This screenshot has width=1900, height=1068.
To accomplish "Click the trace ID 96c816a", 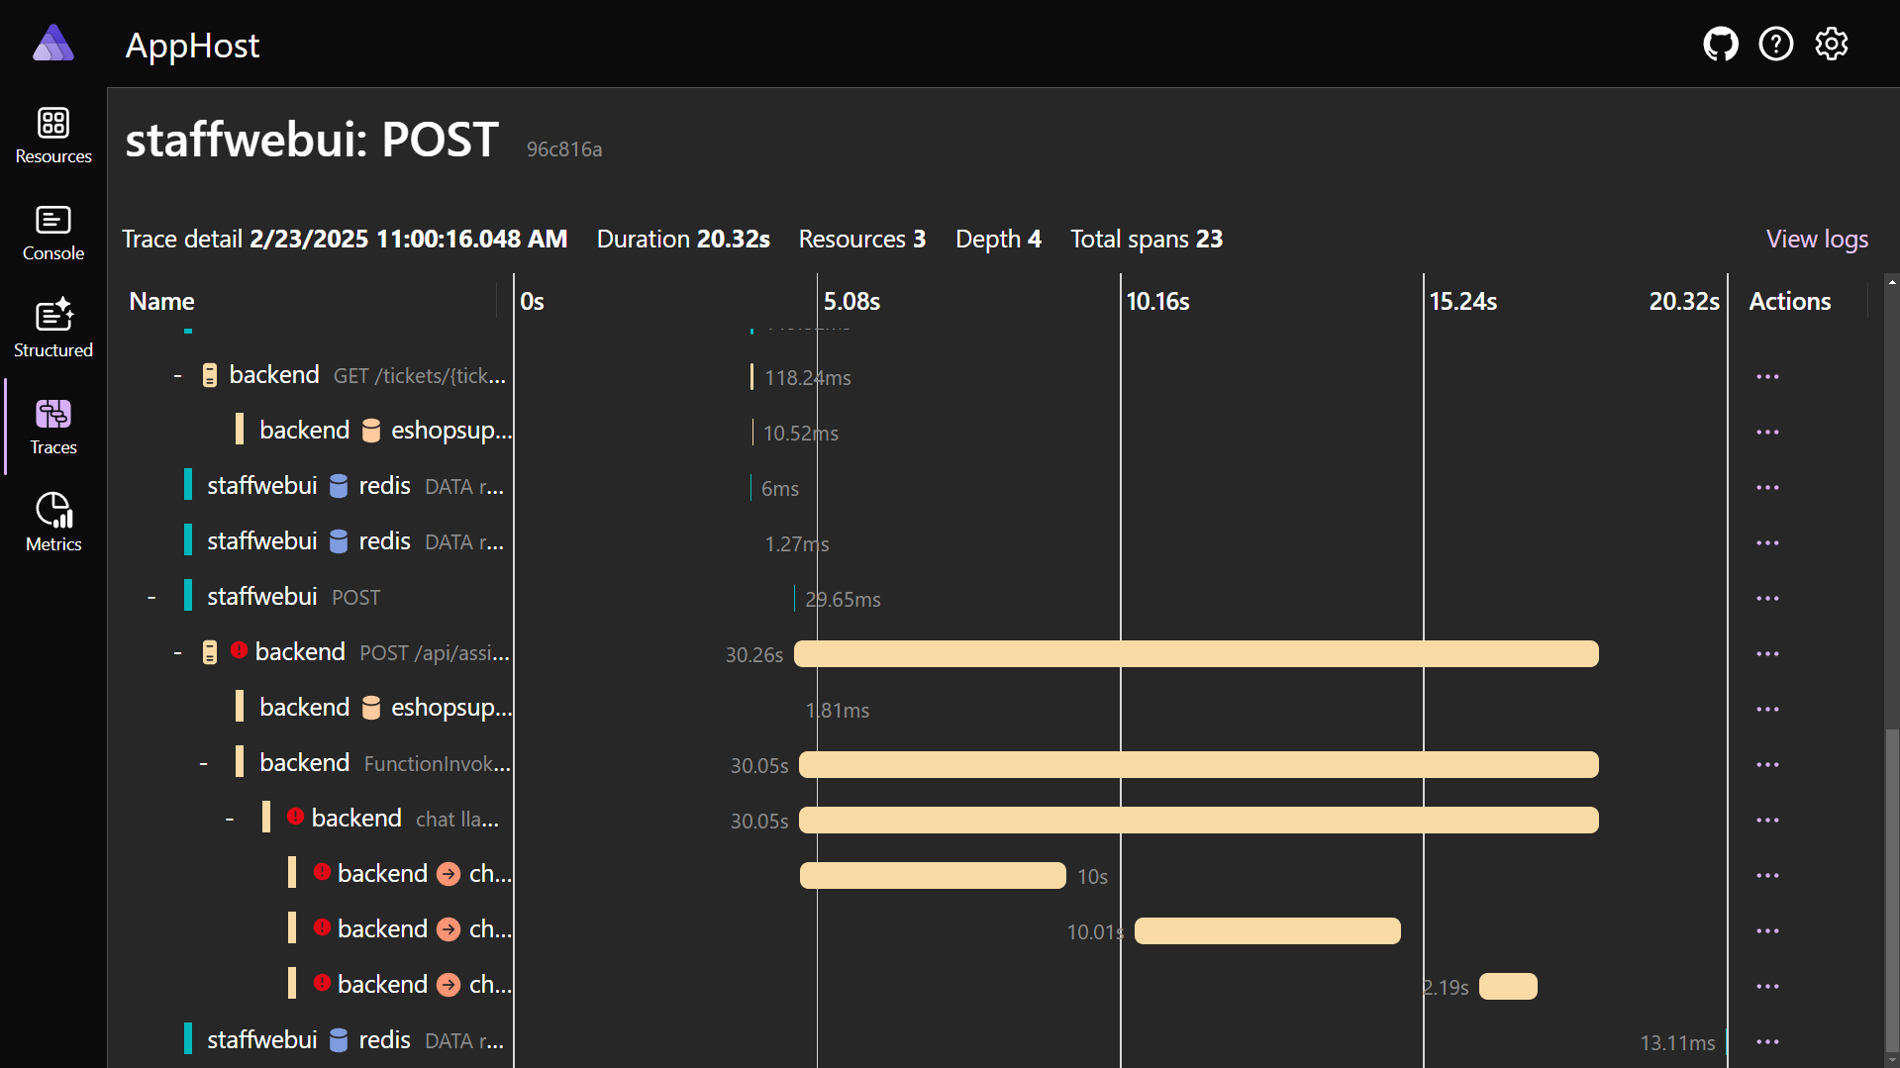I will coord(563,149).
